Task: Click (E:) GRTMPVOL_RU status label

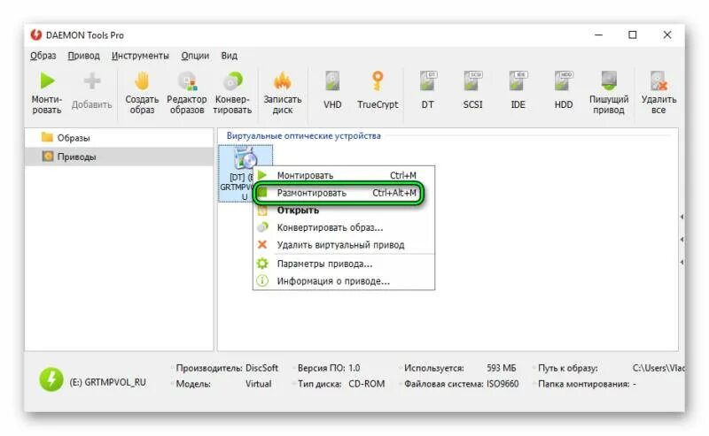Action: click(x=107, y=382)
